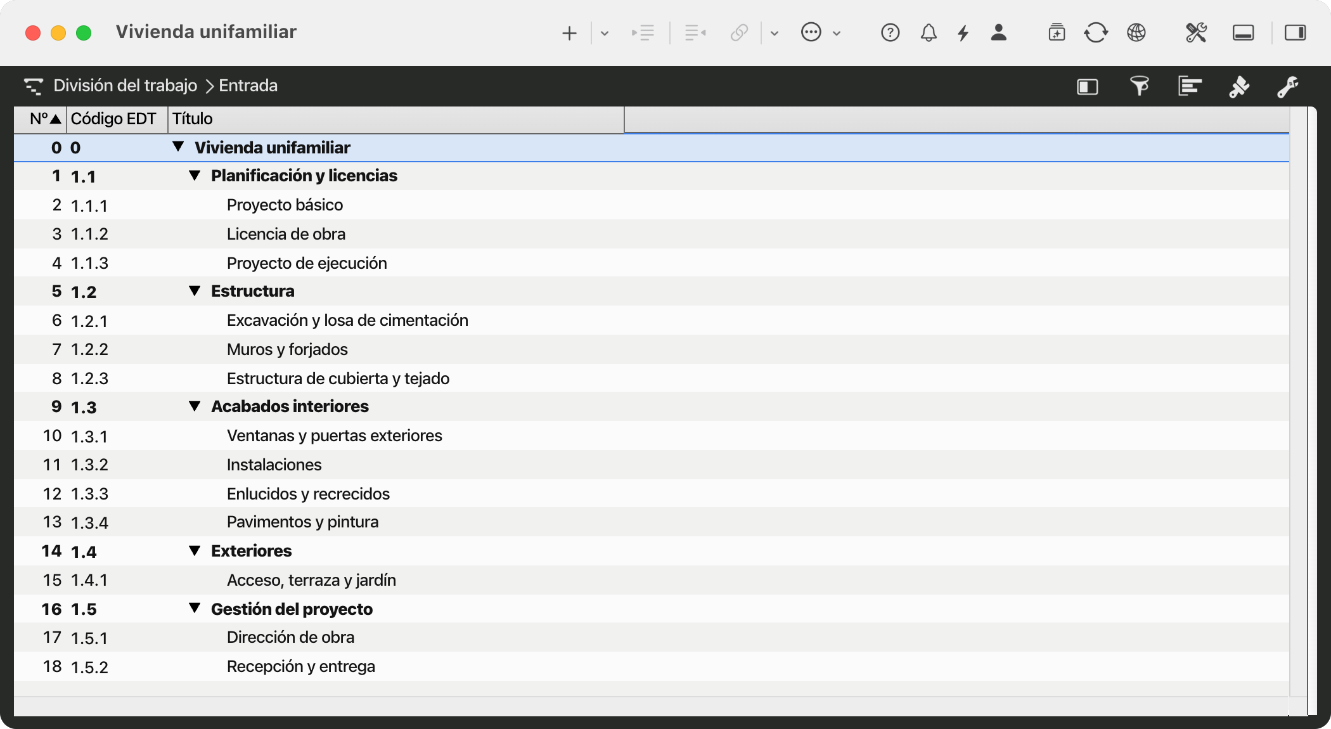Open the user account person icon
The width and height of the screenshot is (1331, 729).
coord(999,32)
